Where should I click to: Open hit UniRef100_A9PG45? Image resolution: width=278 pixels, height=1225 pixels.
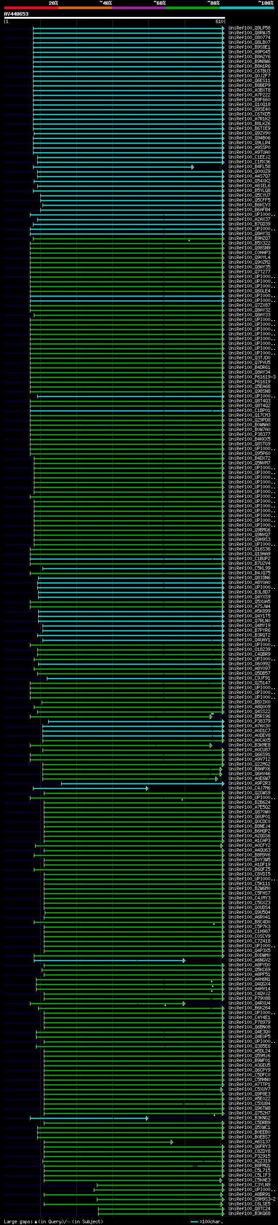point(249,52)
